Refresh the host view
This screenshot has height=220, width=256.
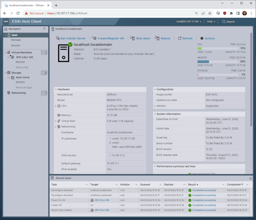pos(185,38)
